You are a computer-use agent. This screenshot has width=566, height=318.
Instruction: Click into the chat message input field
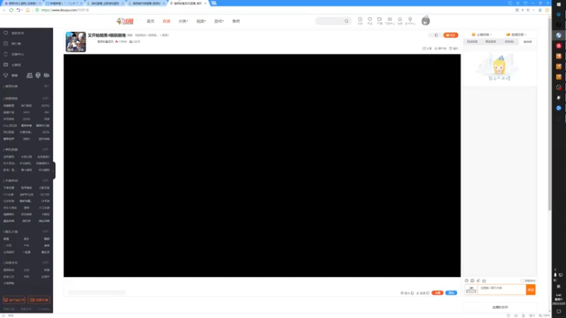point(502,290)
